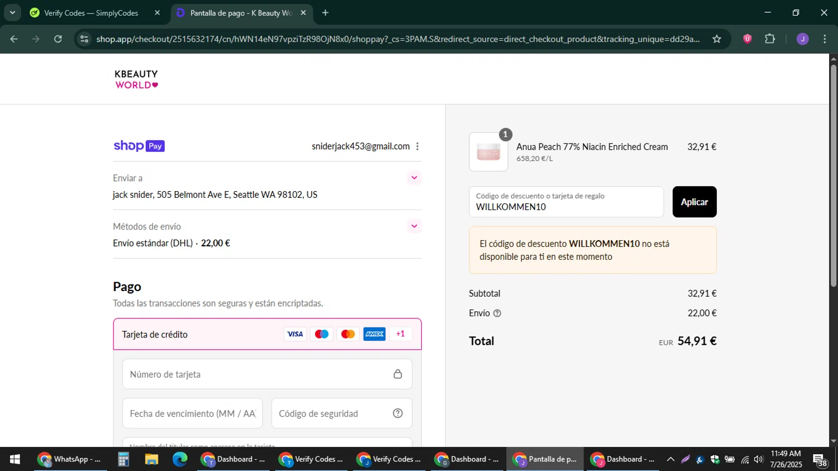Focus the Fecha de vencimiento field
838x471 pixels.
(193, 413)
